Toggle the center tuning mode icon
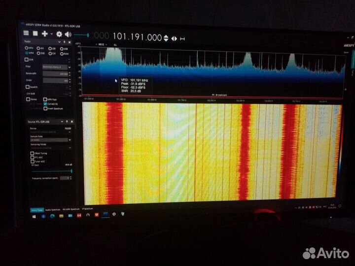The height and width of the screenshot is (266, 355). pyautogui.click(x=182, y=39)
